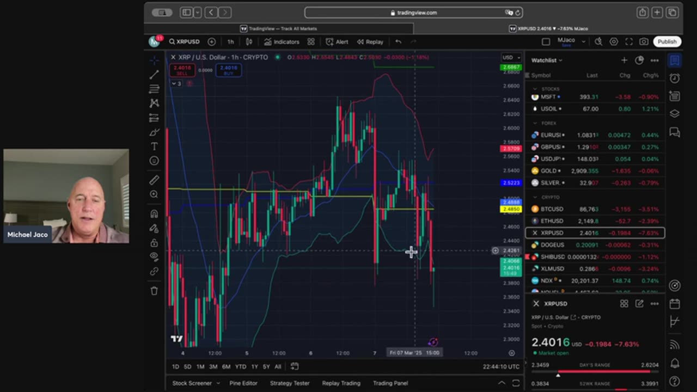This screenshot has height=392, width=697.
Task: Open the emoji icons tool
Action: tap(154, 161)
